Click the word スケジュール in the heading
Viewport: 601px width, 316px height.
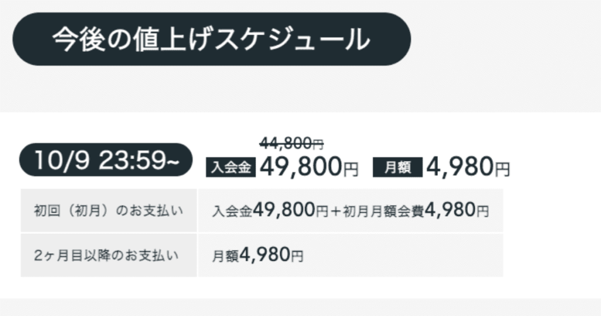click(x=292, y=39)
